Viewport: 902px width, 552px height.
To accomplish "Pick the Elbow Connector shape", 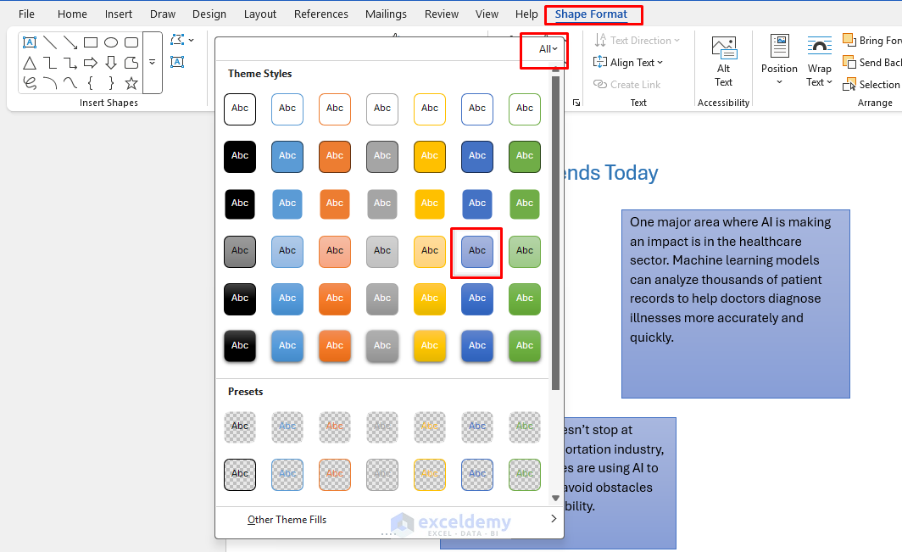I will (x=50, y=63).
